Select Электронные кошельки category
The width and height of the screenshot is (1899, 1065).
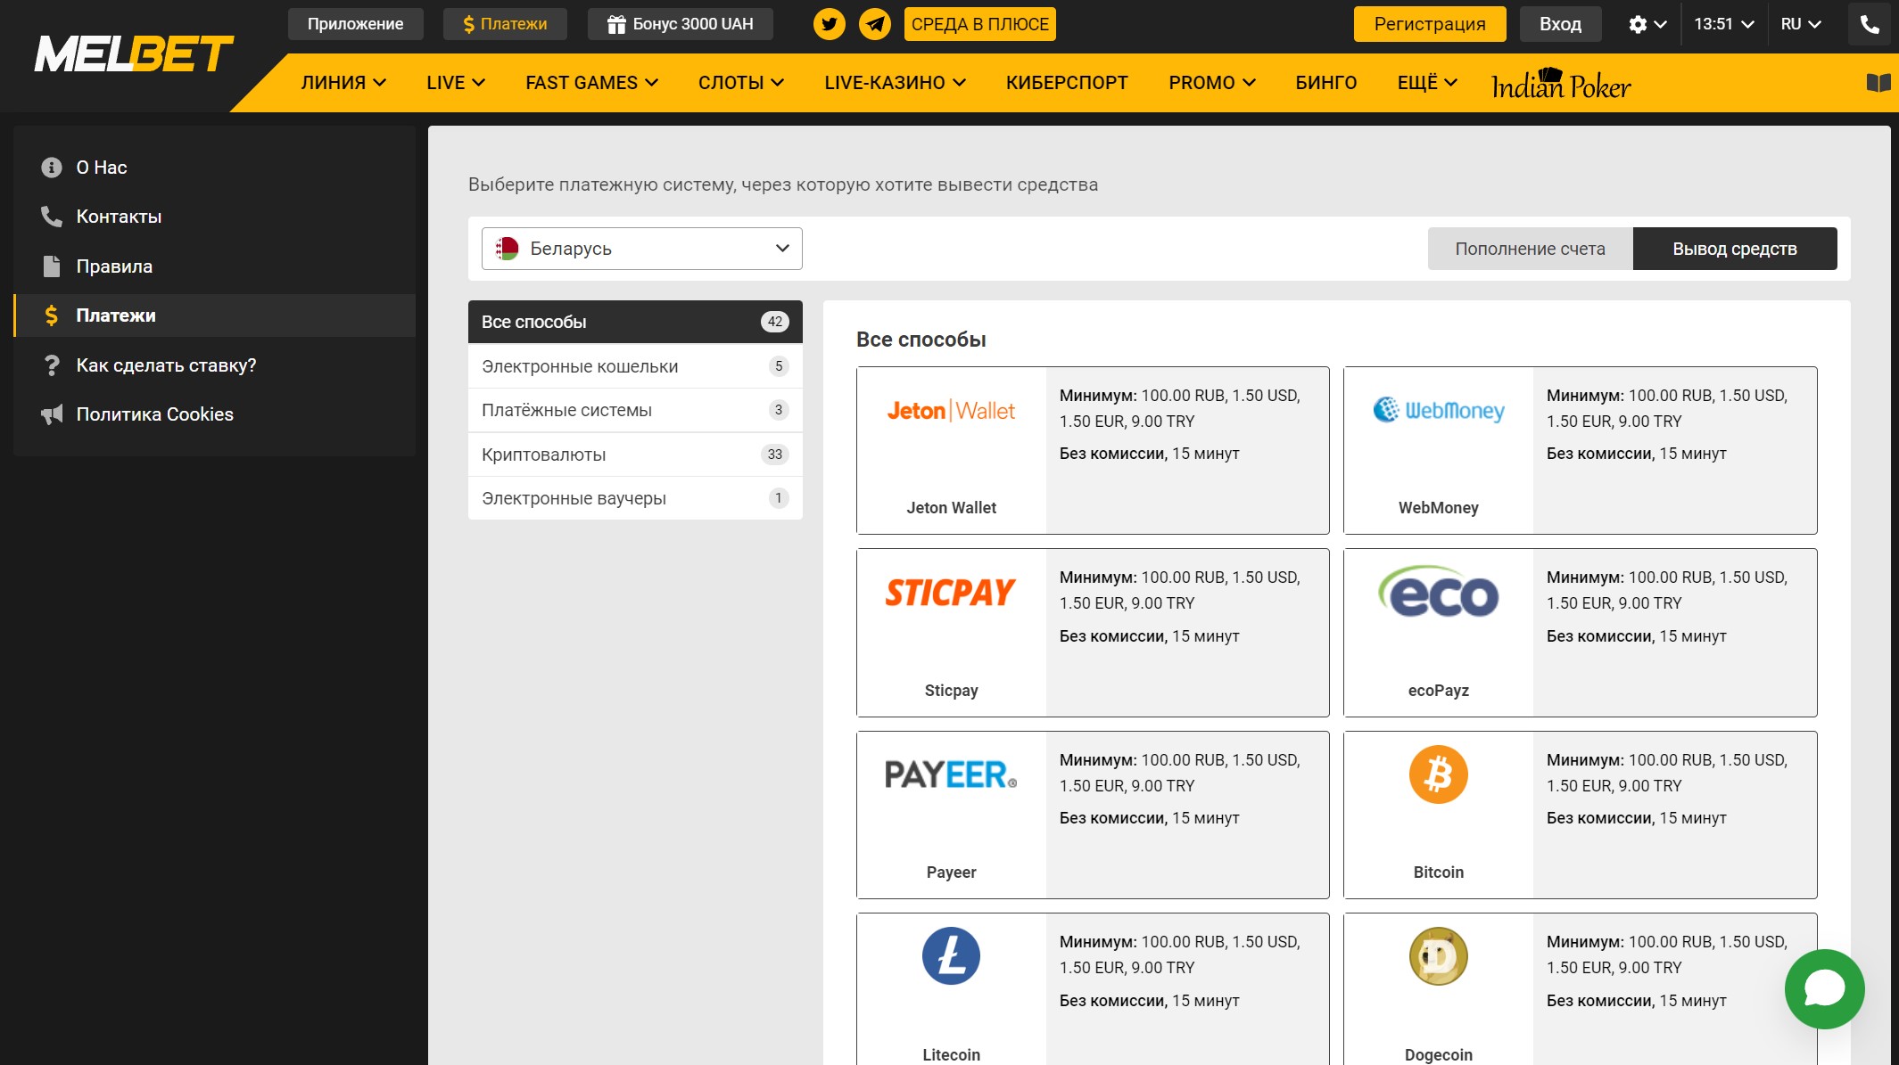tap(635, 366)
